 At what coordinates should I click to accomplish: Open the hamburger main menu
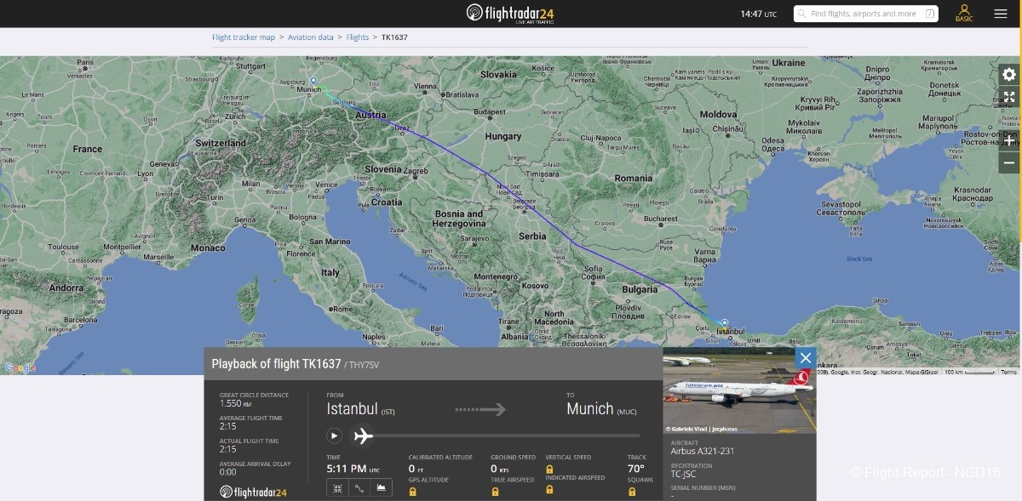click(x=1000, y=14)
